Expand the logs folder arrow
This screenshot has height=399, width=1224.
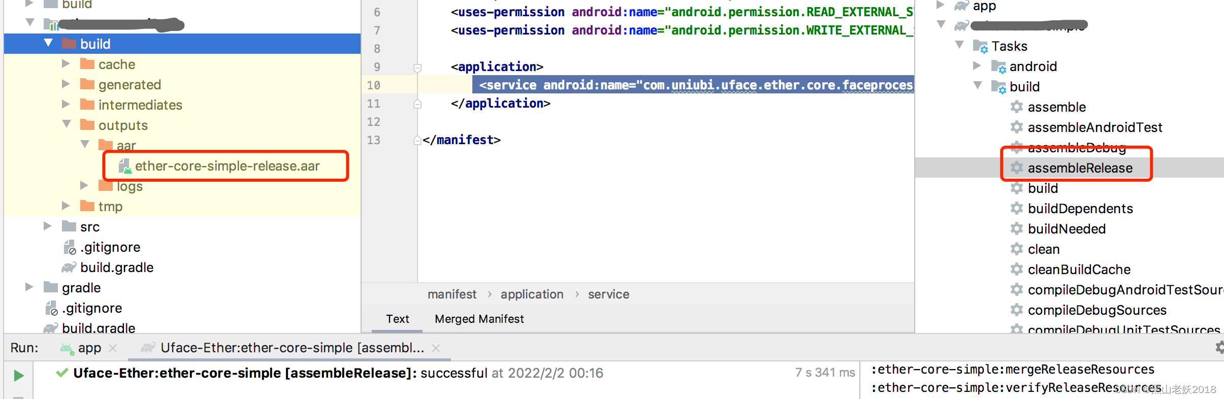[84, 185]
